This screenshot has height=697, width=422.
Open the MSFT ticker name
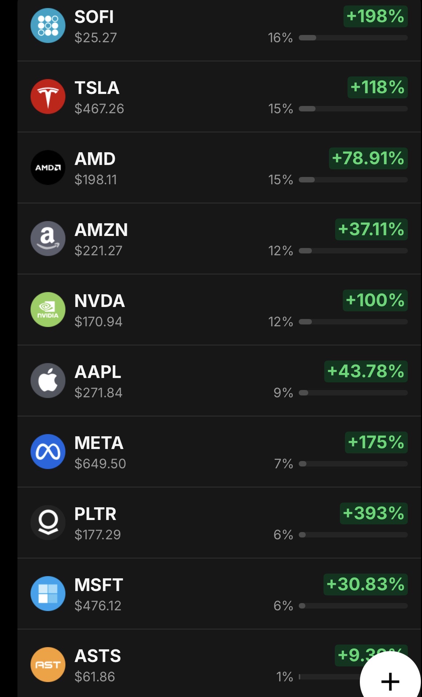99,585
